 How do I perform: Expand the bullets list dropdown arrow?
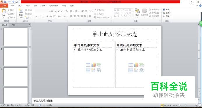coord(74,11)
